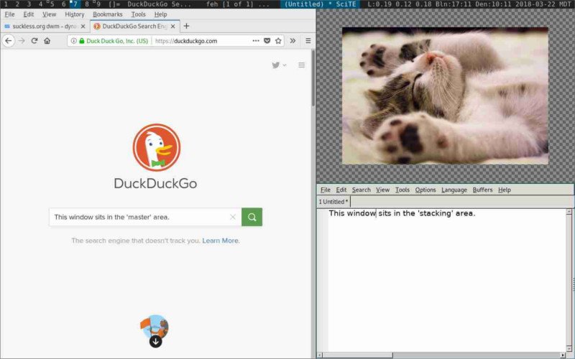Reload the current page in Firefox
The height and width of the screenshot is (359, 575).
coord(34,41)
